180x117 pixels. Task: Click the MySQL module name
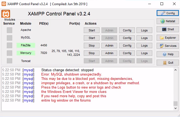(x=26, y=37)
